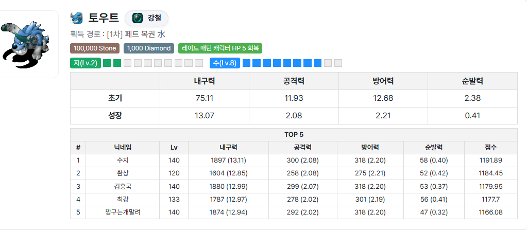The height and width of the screenshot is (232, 527).
Task: Click the first blue water level block
Action: [x=246, y=63]
